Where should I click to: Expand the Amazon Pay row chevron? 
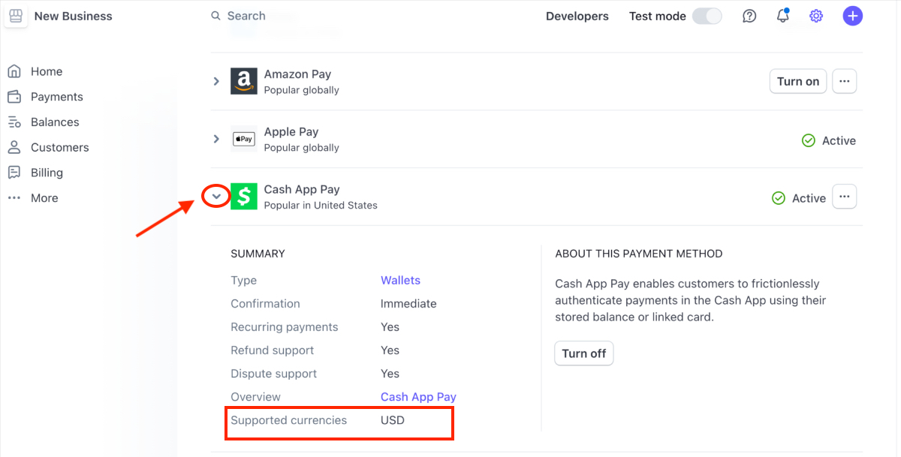216,81
